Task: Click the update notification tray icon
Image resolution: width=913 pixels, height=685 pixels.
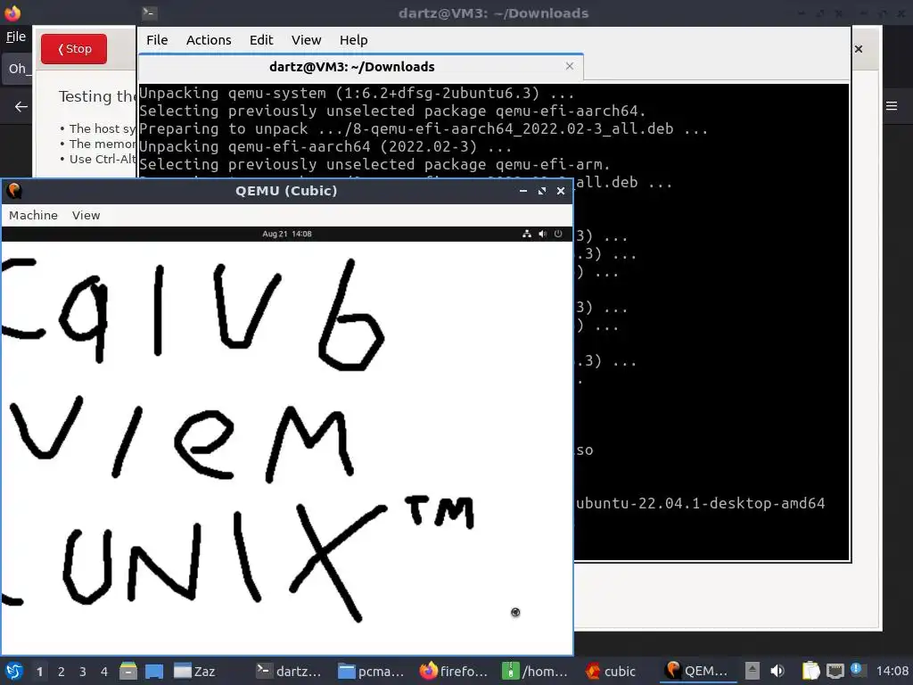Action: [856, 669]
